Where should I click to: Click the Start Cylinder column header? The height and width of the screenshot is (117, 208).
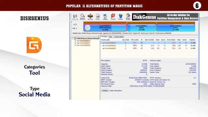149,40
